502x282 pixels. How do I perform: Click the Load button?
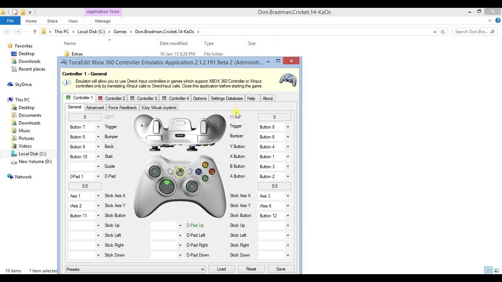click(x=222, y=269)
